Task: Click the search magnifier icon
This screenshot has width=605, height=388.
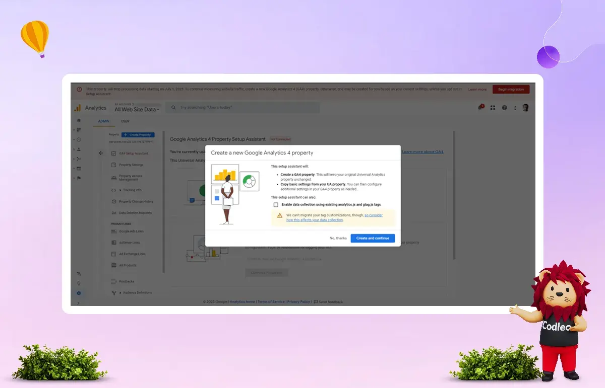Action: coord(173,108)
